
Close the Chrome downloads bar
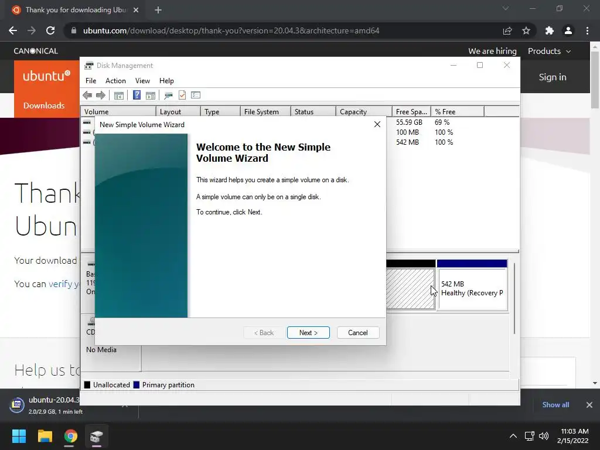coord(589,404)
